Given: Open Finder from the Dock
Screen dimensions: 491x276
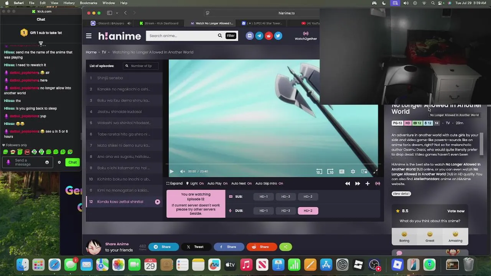Looking at the screenshot, I should pos(23,265).
